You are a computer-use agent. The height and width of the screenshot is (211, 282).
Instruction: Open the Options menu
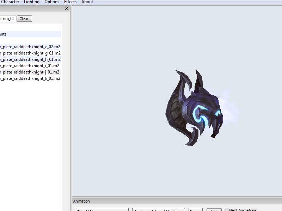tap(52, 2)
